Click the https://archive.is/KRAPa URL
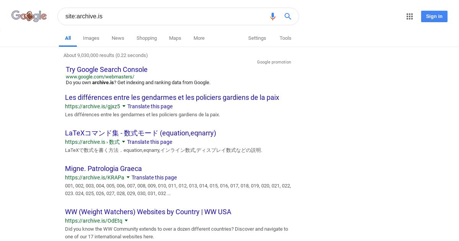459x241 pixels. point(94,177)
